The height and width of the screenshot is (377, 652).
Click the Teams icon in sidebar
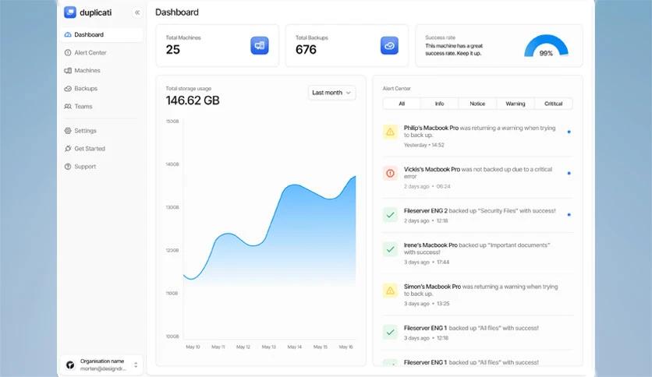(x=68, y=107)
